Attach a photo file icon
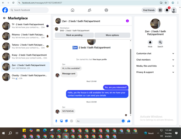This screenshot has height=139, width=181. tap(62, 121)
